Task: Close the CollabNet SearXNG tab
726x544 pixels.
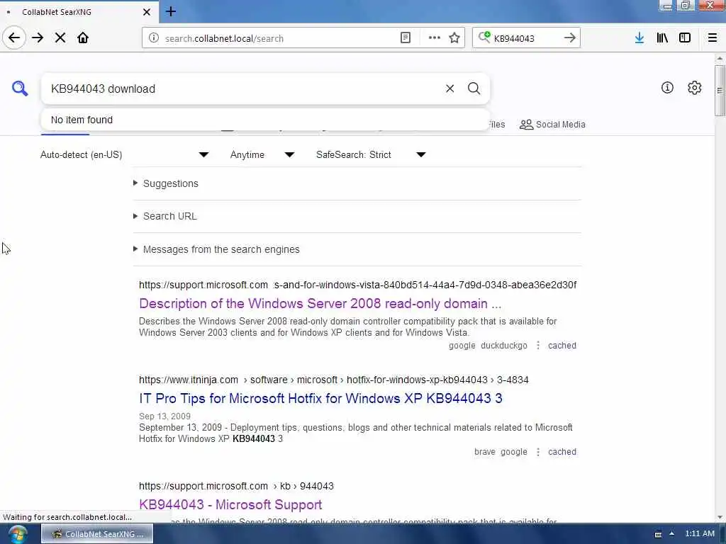Action: (146, 12)
